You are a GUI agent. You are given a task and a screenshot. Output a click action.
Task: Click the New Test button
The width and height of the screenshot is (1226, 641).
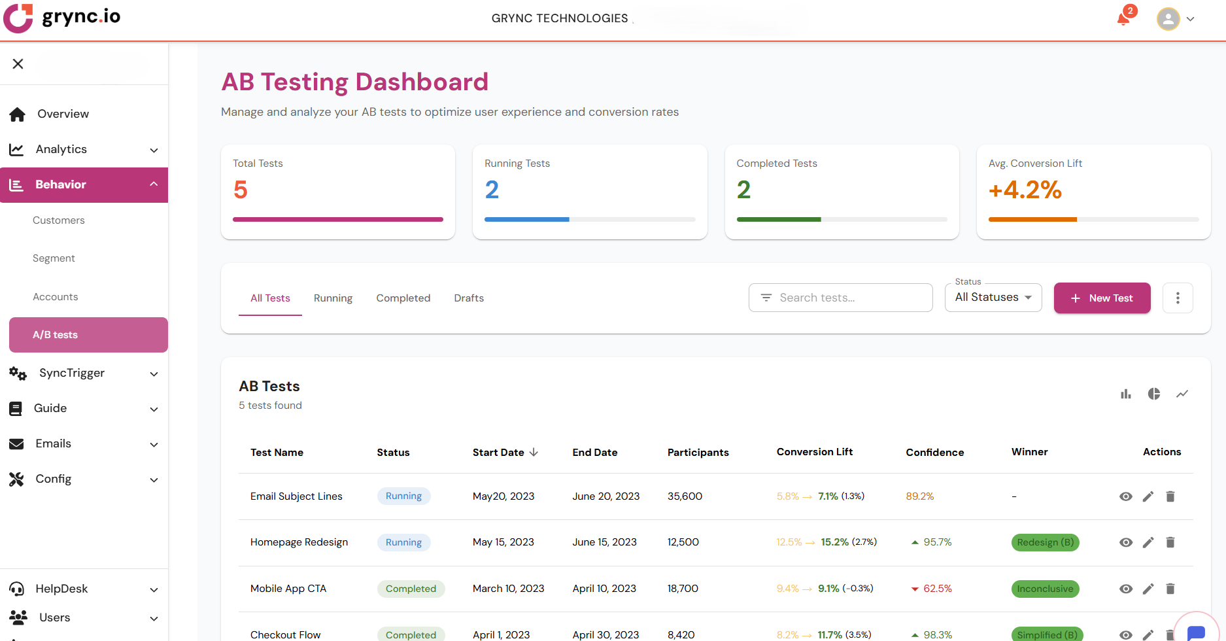[x=1102, y=298]
